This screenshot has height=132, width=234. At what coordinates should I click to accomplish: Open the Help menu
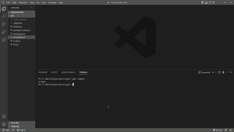61,3
